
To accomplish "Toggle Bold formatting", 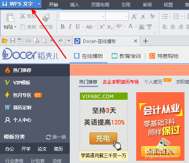I will pyautogui.click(x=63, y=27).
